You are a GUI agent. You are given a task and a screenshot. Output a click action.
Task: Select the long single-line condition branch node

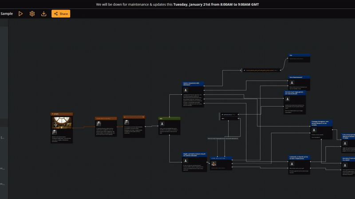(x=261, y=70)
